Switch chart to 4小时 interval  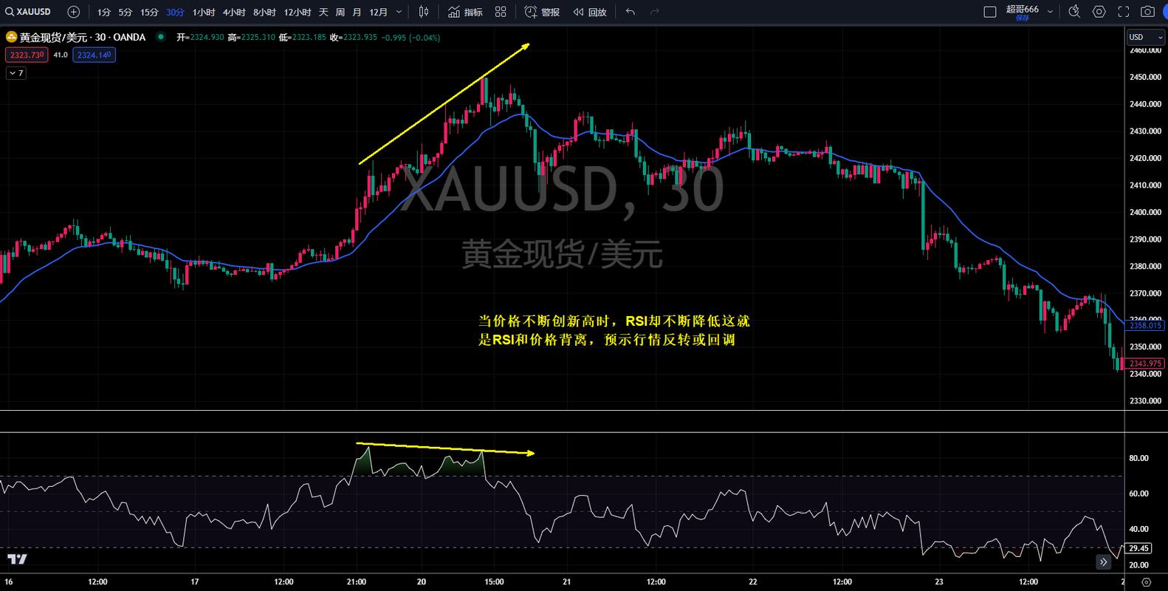[x=234, y=12]
